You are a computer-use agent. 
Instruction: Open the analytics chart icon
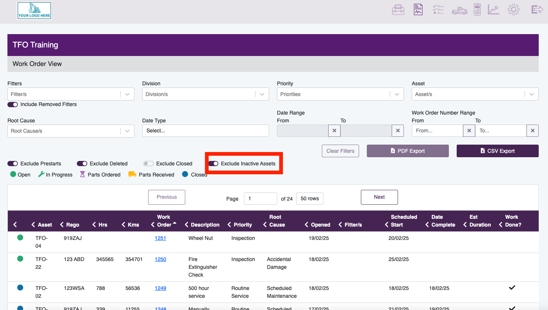click(x=493, y=10)
